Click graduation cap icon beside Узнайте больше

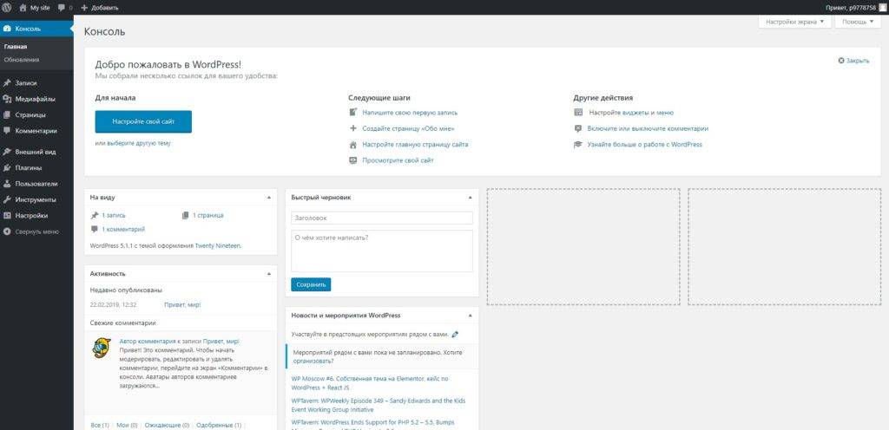coord(578,144)
